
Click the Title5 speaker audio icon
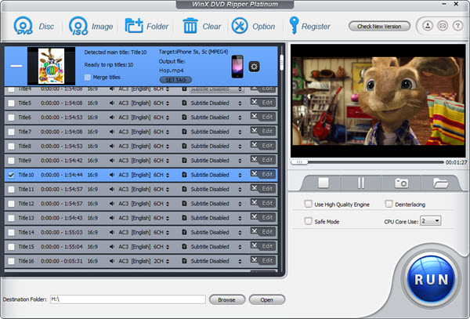tap(112, 103)
